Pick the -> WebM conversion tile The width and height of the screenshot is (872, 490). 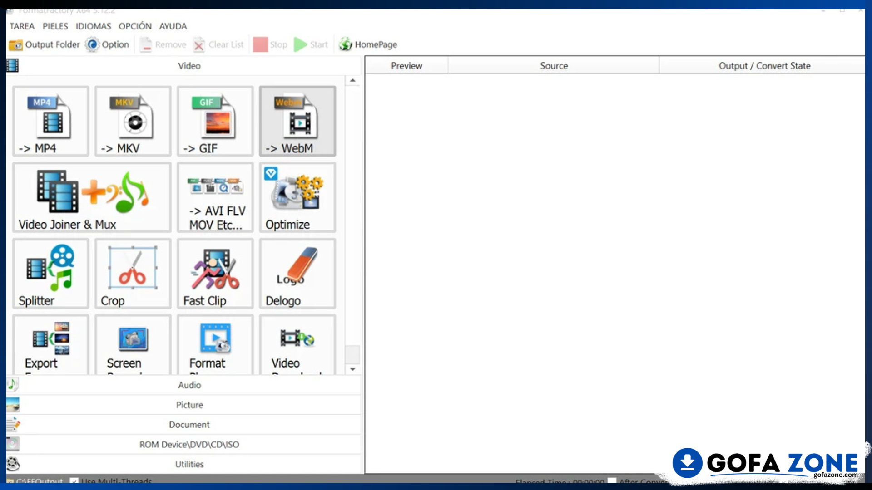click(x=297, y=121)
